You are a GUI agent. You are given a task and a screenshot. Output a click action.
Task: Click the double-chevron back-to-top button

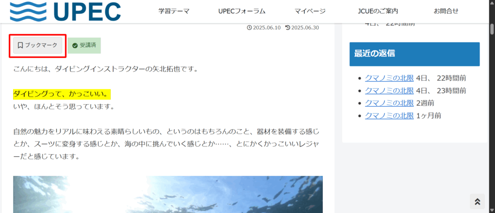[477, 201]
